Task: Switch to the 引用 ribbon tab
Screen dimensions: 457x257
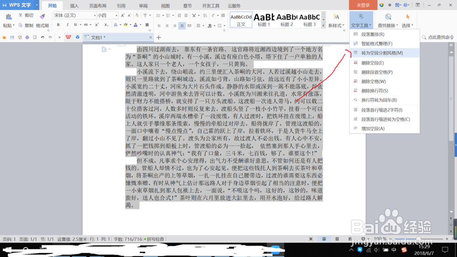Action: coord(121,5)
